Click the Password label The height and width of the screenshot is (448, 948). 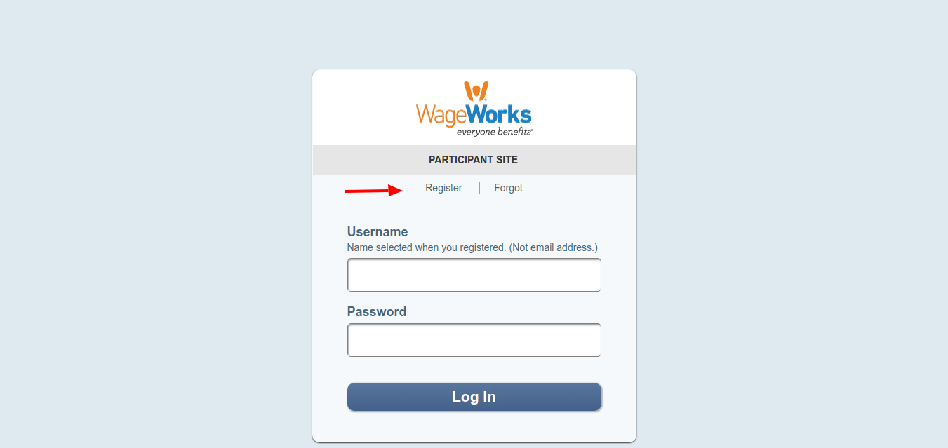click(377, 312)
